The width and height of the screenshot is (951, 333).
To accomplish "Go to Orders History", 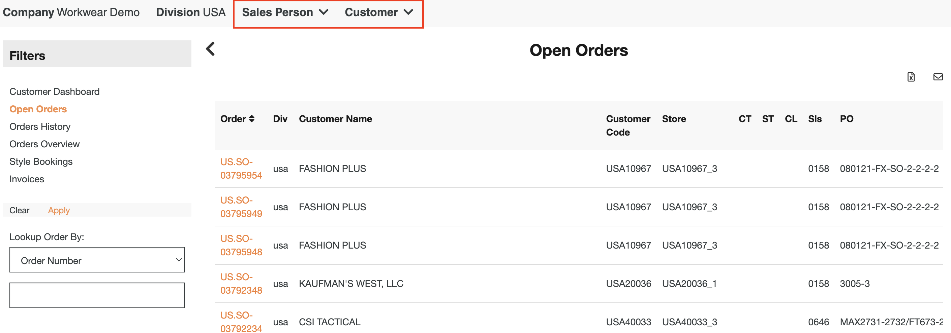I will [40, 126].
